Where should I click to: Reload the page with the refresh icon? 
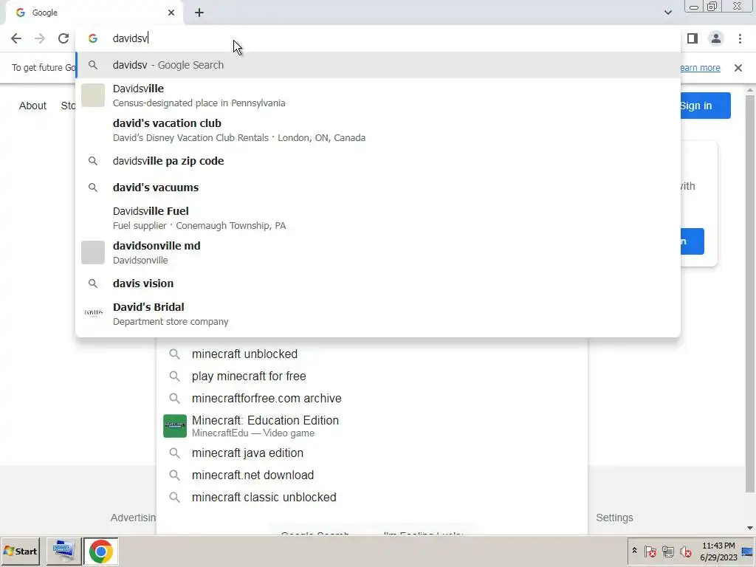[x=63, y=38]
